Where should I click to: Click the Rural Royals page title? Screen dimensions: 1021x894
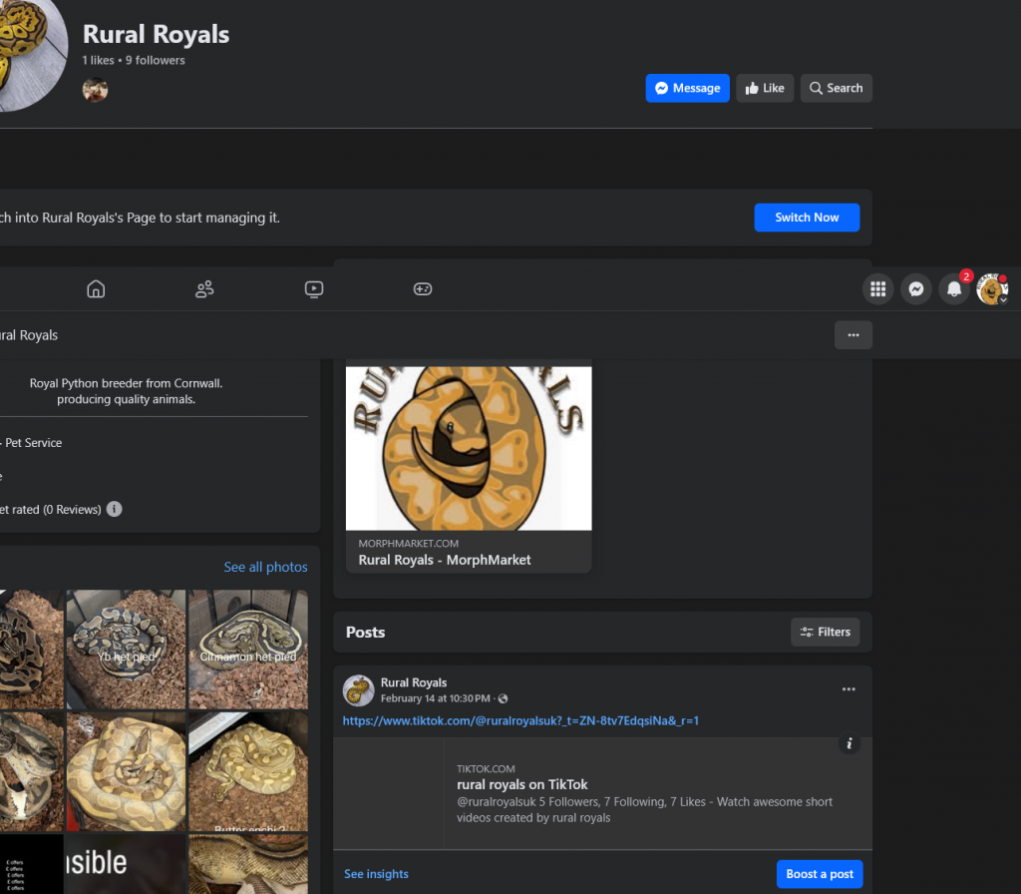coord(156,34)
